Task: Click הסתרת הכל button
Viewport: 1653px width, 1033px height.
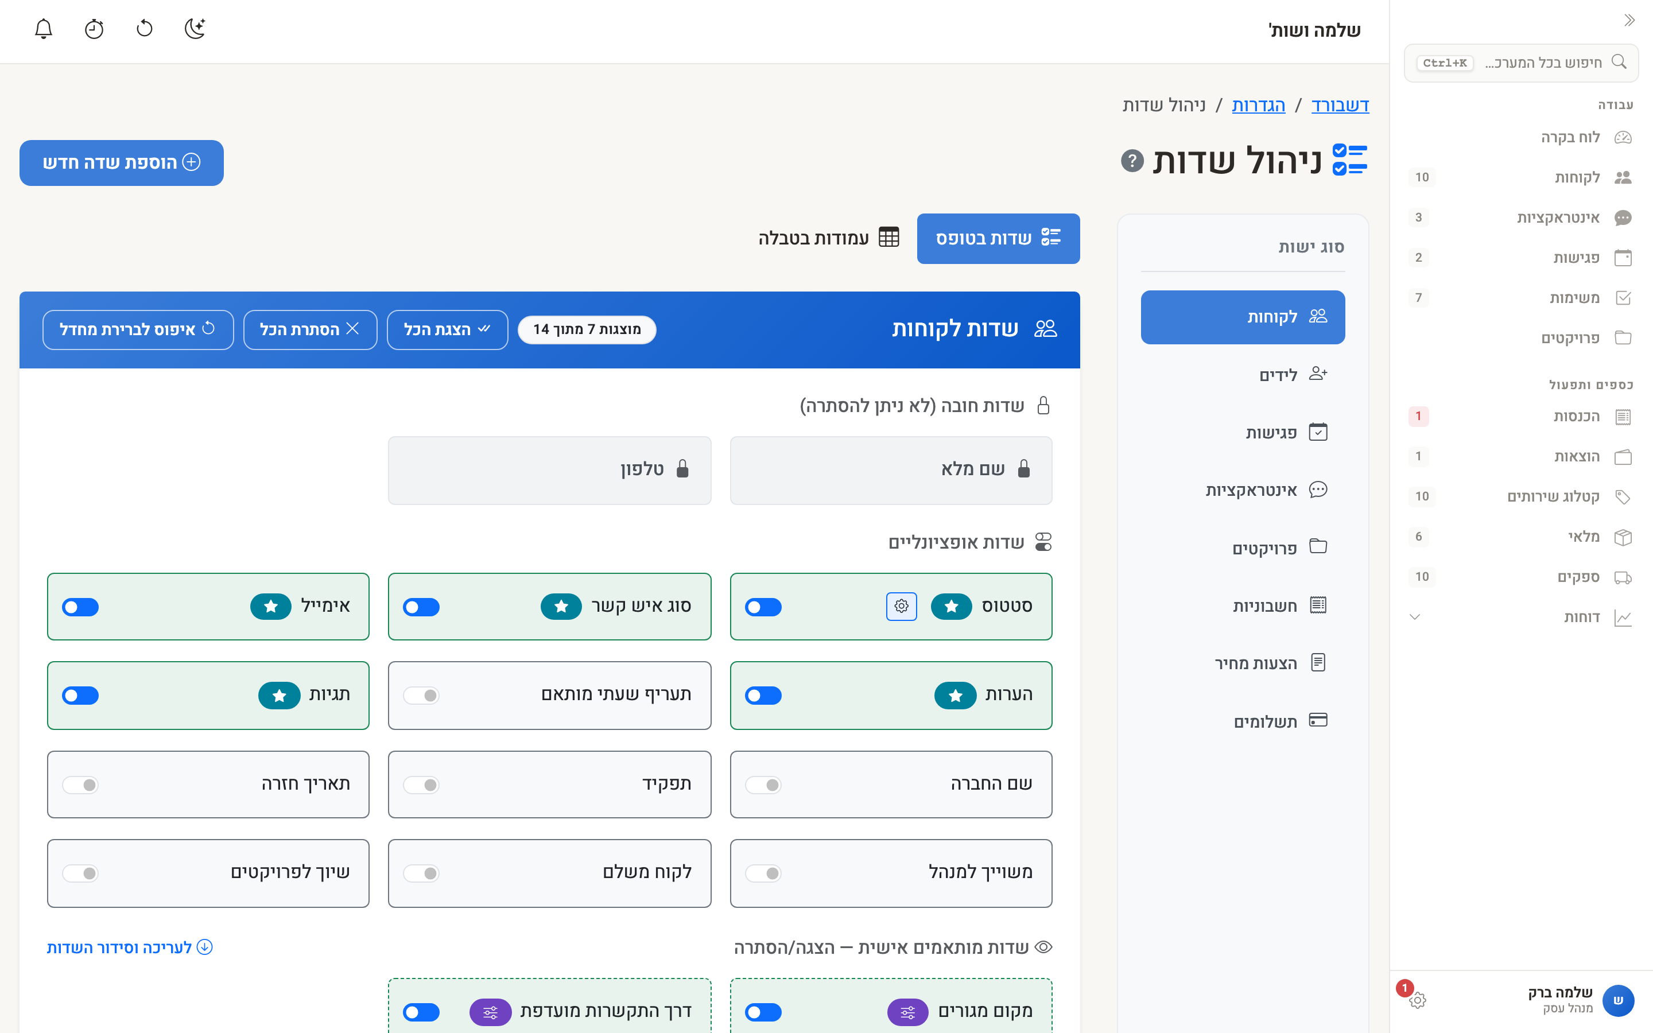Action: [310, 329]
